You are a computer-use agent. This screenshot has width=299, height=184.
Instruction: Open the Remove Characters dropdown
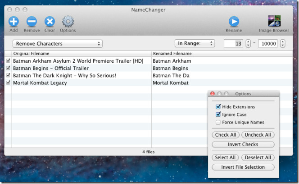pyautogui.click(x=57, y=44)
